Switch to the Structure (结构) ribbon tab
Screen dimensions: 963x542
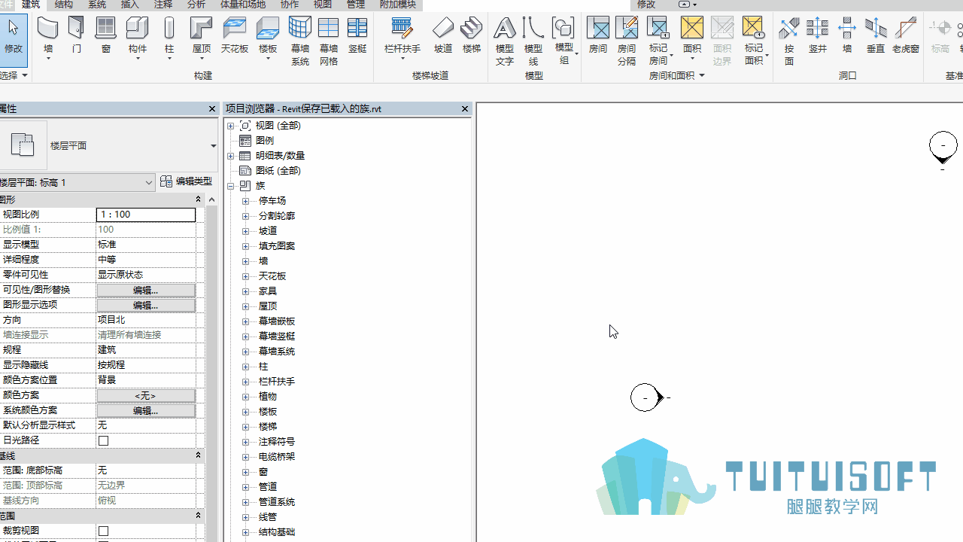point(64,5)
